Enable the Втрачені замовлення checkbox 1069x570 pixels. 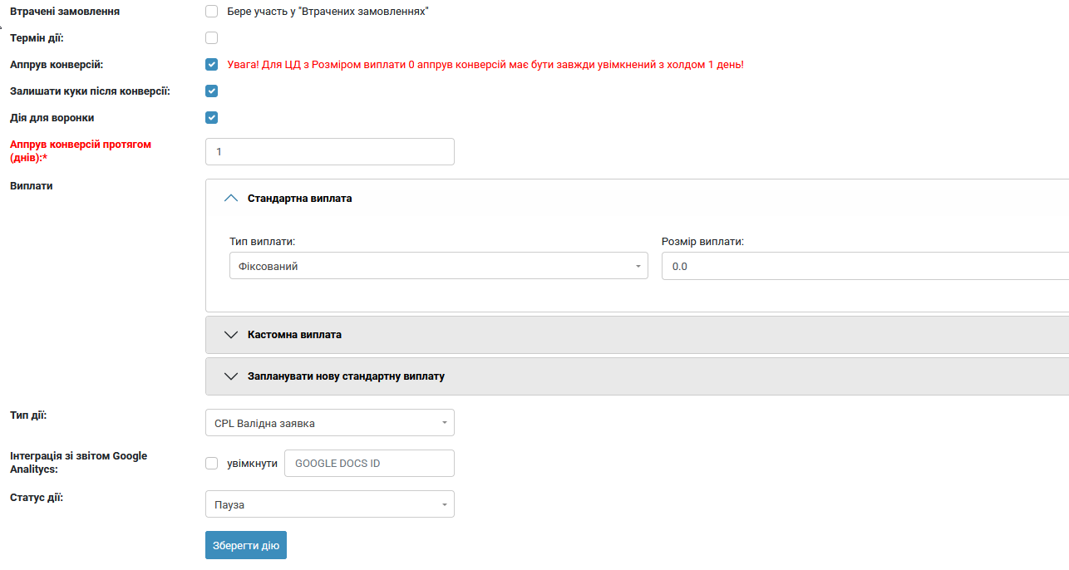(211, 12)
